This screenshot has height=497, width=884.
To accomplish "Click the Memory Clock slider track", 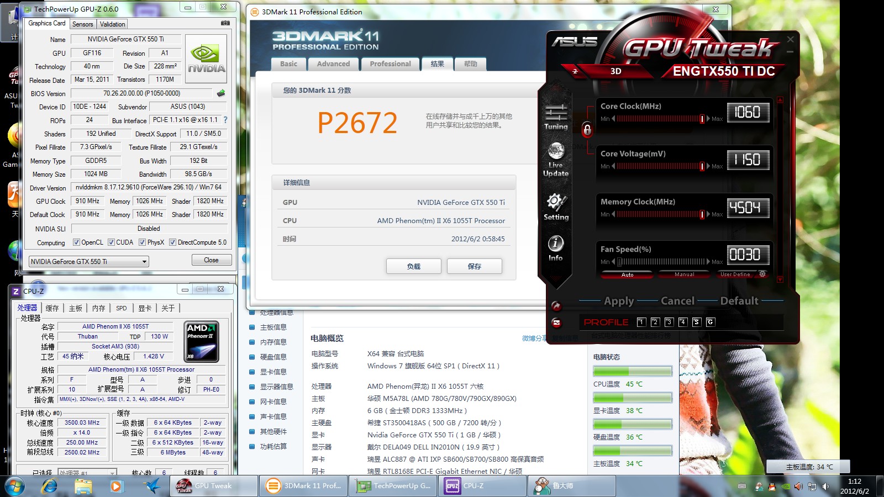I will tap(657, 214).
